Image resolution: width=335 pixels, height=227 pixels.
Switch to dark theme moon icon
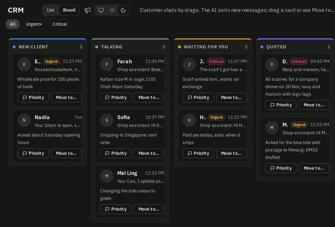[x=123, y=10]
